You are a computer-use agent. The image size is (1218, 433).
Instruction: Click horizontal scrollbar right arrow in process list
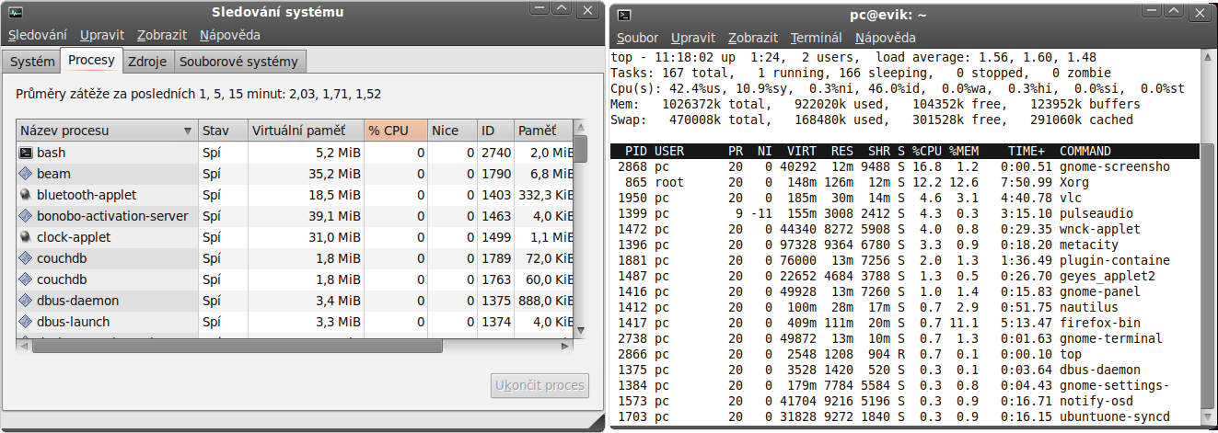[x=565, y=346]
